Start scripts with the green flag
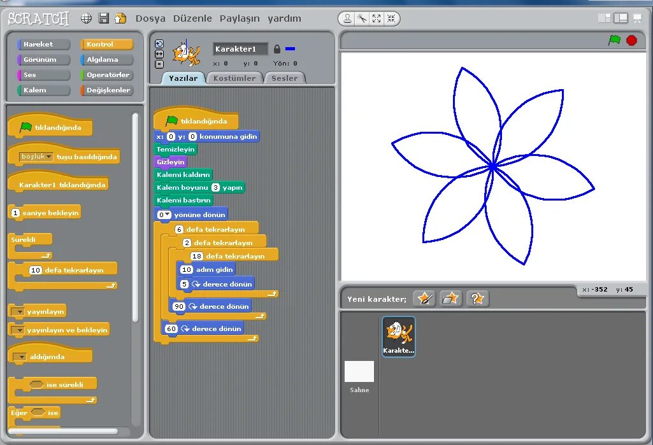 coord(614,40)
